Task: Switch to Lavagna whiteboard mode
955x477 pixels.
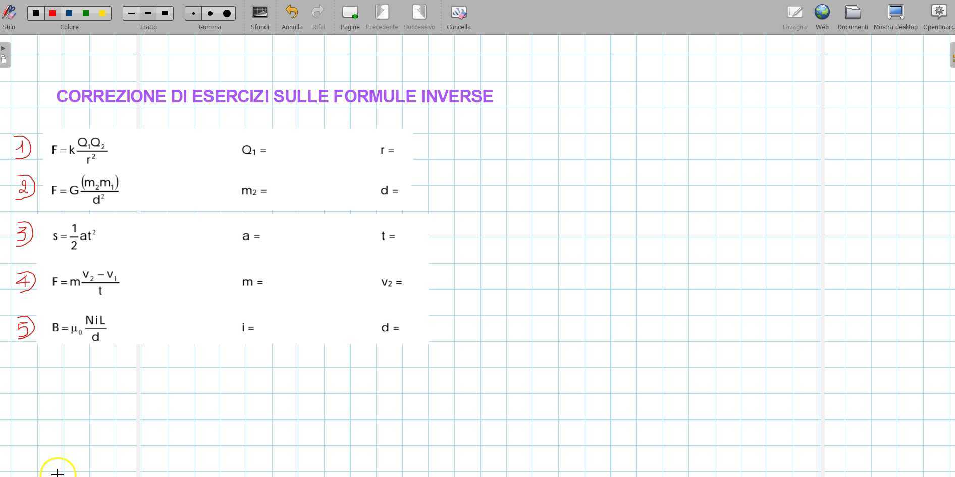Action: tap(794, 13)
